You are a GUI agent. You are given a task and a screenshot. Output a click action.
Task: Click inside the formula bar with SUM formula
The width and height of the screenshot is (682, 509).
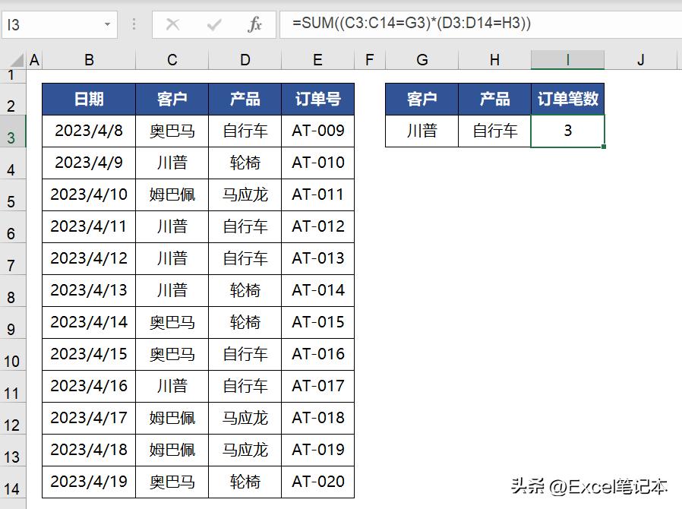coord(380,24)
